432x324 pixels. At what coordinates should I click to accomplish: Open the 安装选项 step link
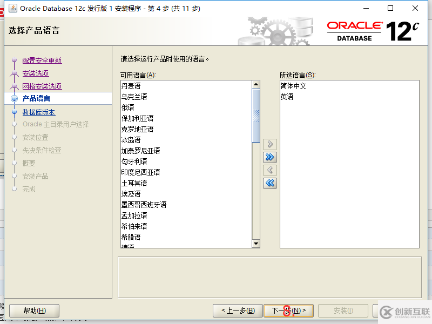point(36,73)
